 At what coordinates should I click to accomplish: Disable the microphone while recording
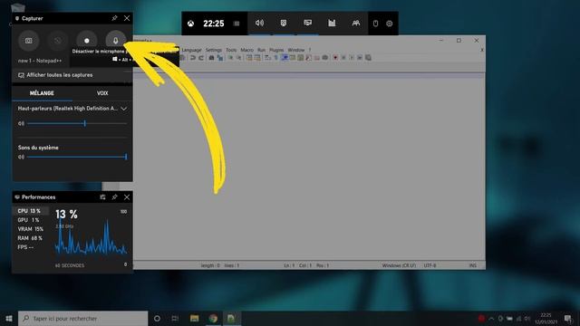pos(115,41)
